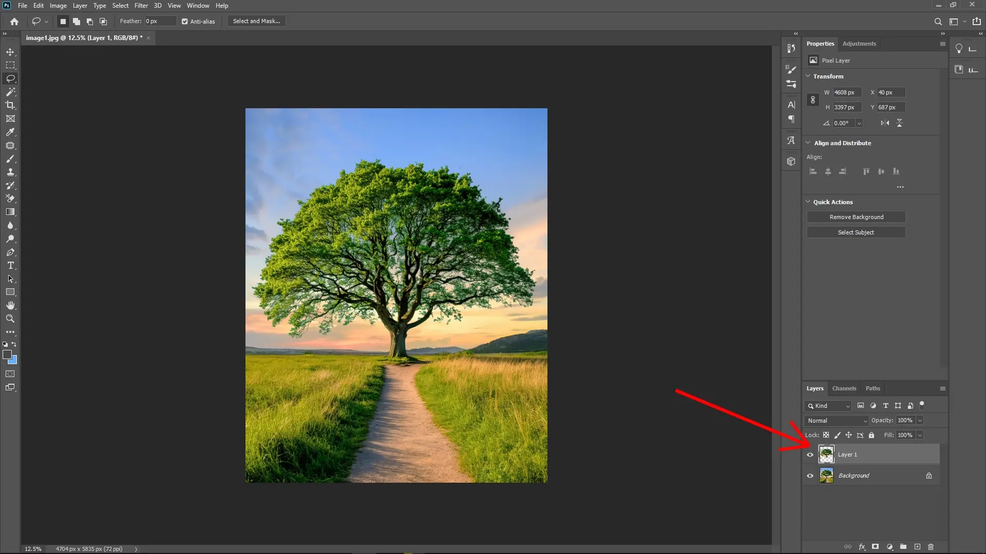
Task: Delete layer using the trash icon
Action: pos(931,547)
